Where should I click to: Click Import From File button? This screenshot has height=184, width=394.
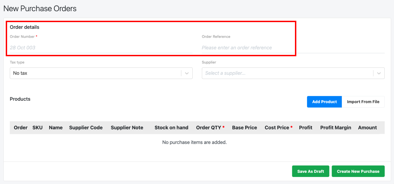click(363, 102)
